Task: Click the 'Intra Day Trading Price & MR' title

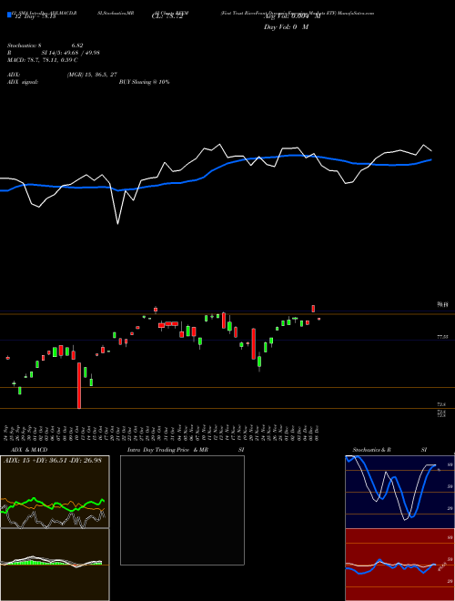Action: (167, 450)
